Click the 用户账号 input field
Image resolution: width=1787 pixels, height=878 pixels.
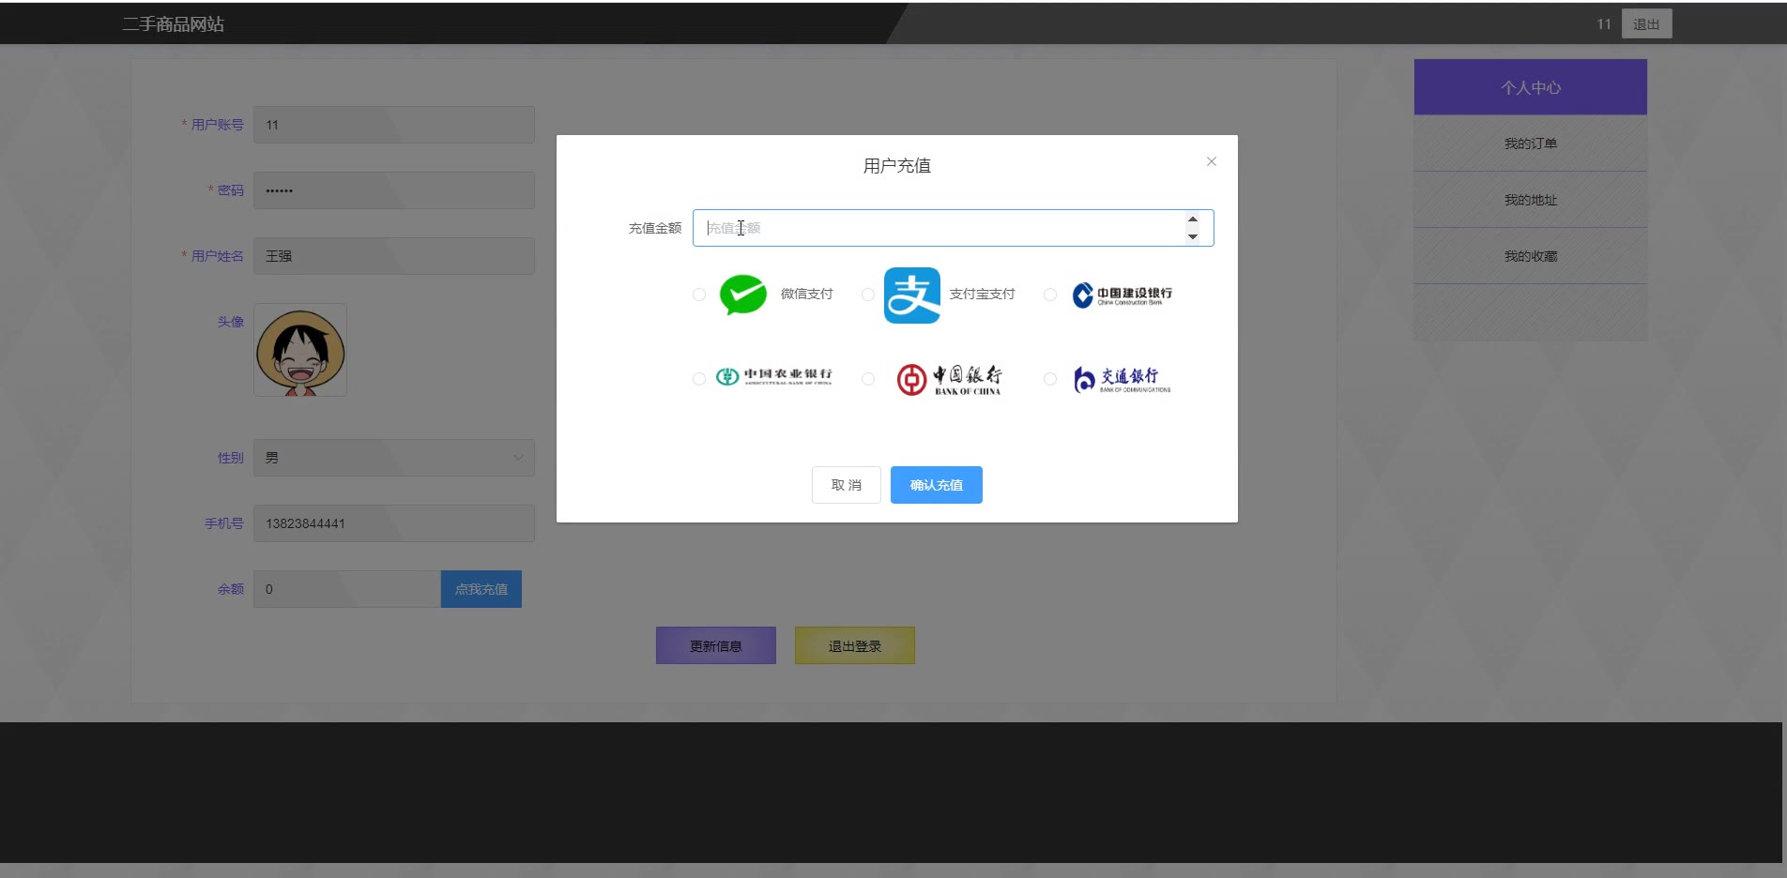tap(394, 125)
